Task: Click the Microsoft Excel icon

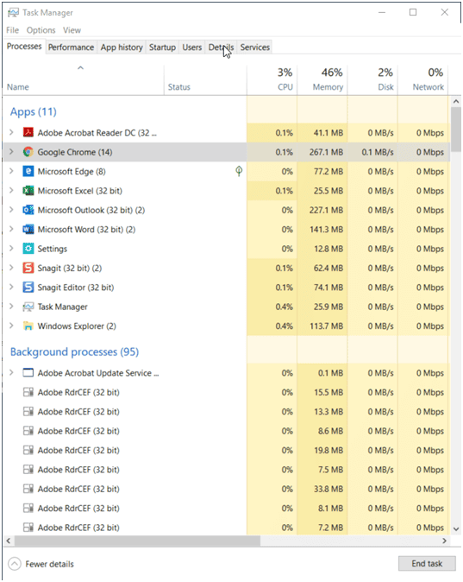Action: coord(28,191)
